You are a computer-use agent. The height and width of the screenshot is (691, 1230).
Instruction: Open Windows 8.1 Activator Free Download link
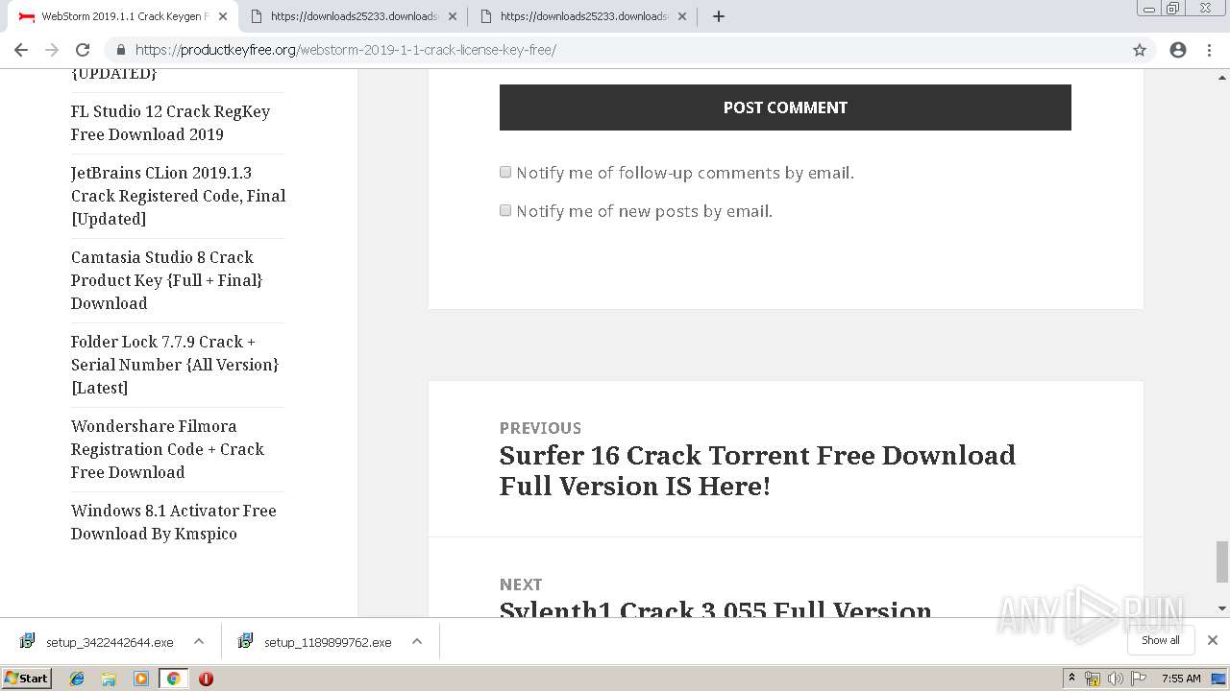(x=174, y=522)
